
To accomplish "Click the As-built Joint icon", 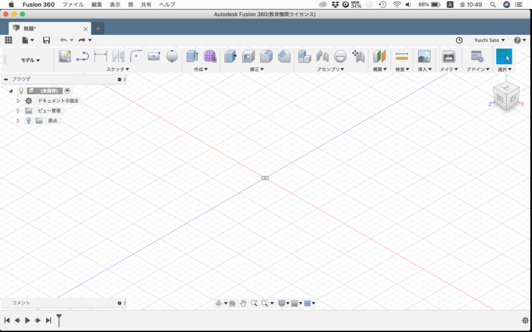I will tap(340, 56).
